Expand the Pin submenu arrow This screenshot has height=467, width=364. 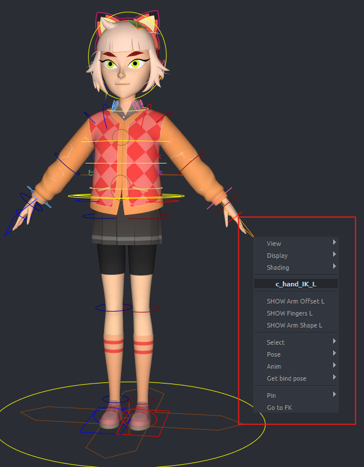point(334,394)
